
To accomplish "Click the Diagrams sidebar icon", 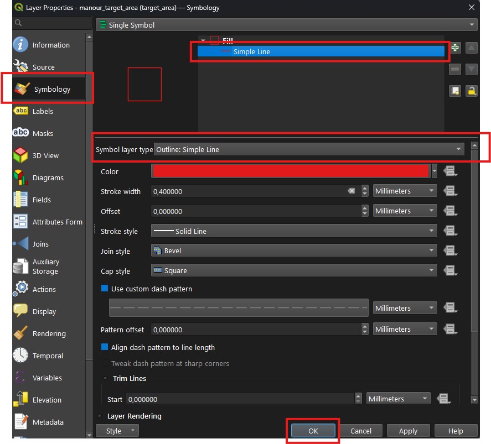I will pos(20,177).
